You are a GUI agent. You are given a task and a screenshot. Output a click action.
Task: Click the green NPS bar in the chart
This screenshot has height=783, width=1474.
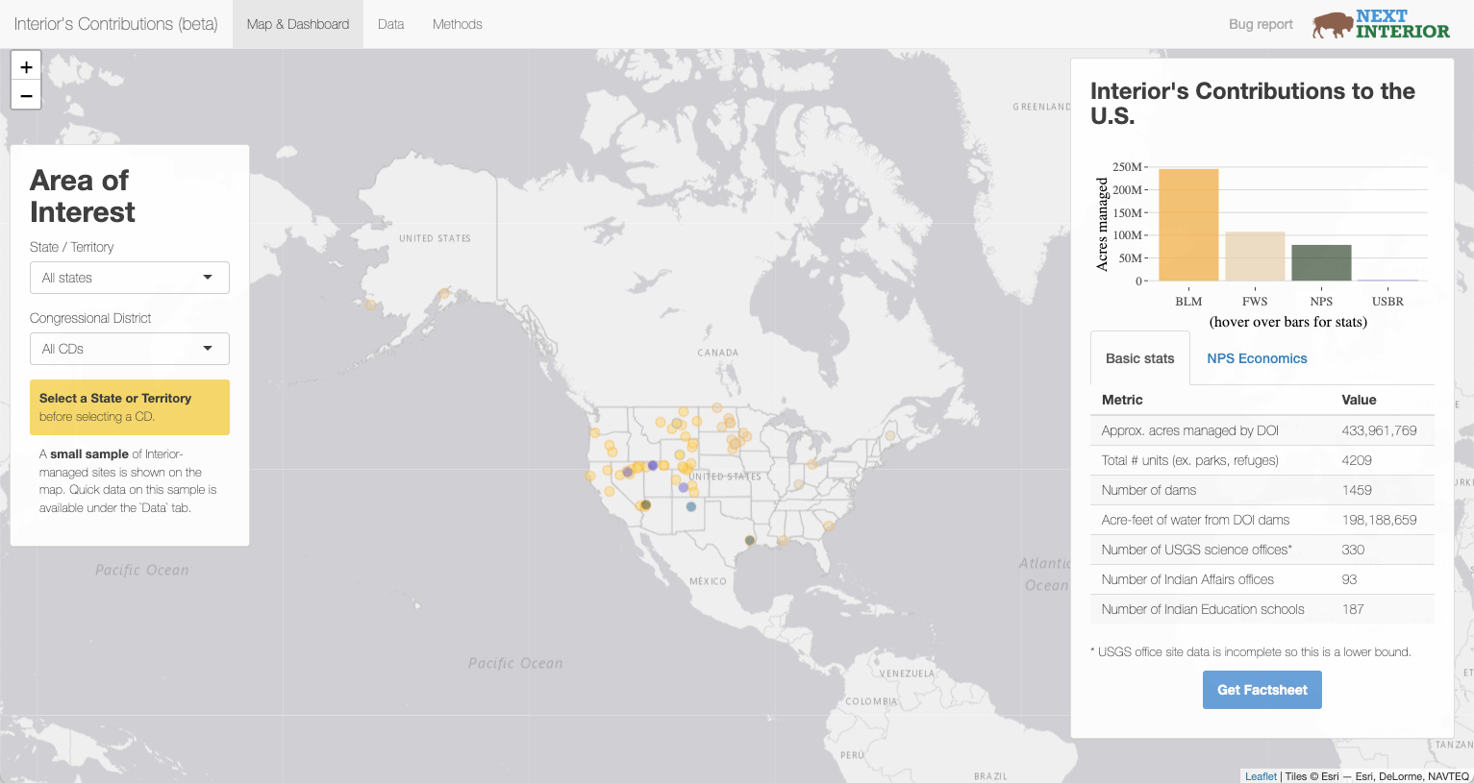point(1321,264)
